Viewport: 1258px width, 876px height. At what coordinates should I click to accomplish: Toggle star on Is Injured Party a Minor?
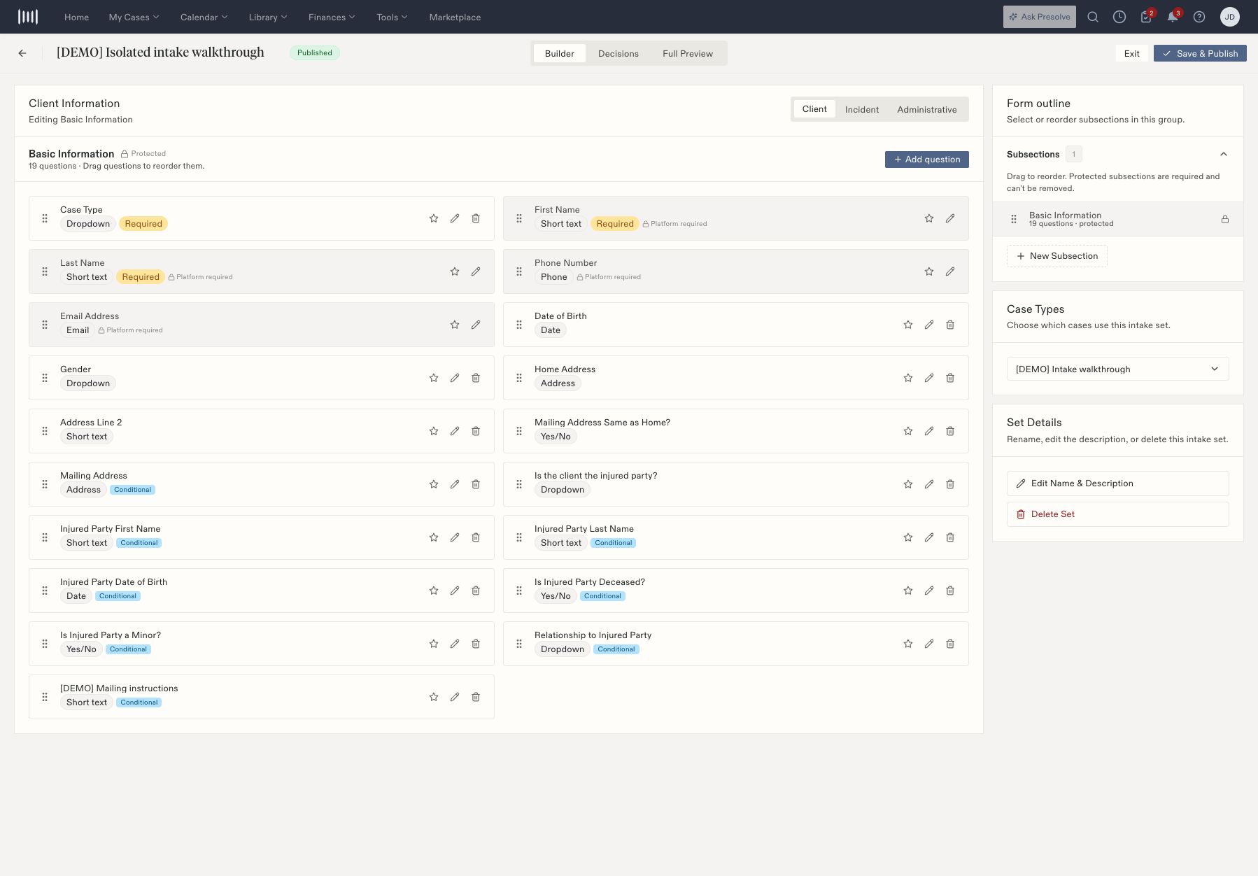tap(434, 644)
